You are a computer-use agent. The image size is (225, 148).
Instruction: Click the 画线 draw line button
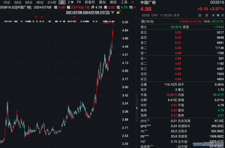pos(113,2)
